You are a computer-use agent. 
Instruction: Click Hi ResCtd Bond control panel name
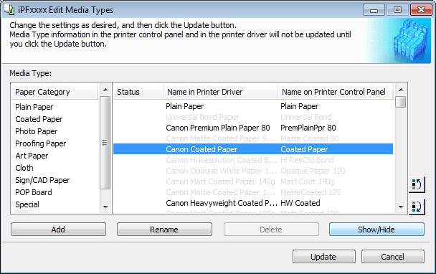pos(307,160)
